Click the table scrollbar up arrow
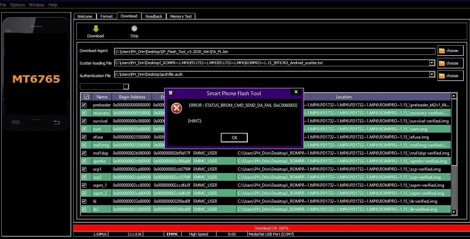The image size is (470, 239). pyautogui.click(x=454, y=96)
